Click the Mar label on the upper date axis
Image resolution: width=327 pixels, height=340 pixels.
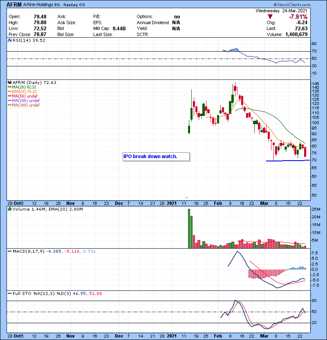(x=264, y=204)
